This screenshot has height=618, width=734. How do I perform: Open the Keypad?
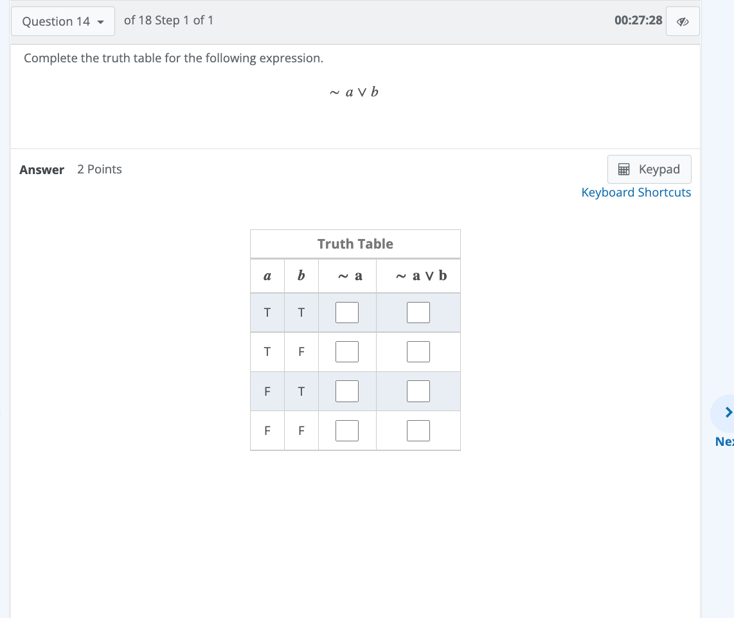pyautogui.click(x=649, y=170)
